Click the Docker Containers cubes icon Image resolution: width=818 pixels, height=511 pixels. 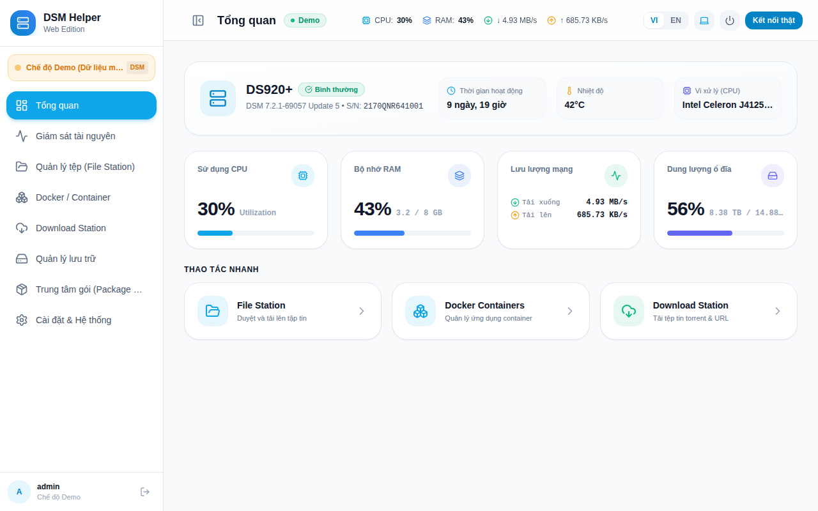click(421, 311)
